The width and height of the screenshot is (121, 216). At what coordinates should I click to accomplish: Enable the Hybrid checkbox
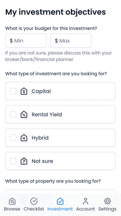pyautogui.click(x=13, y=138)
